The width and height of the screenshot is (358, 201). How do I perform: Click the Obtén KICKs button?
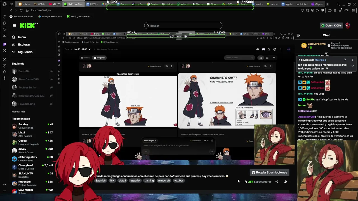[331, 25]
